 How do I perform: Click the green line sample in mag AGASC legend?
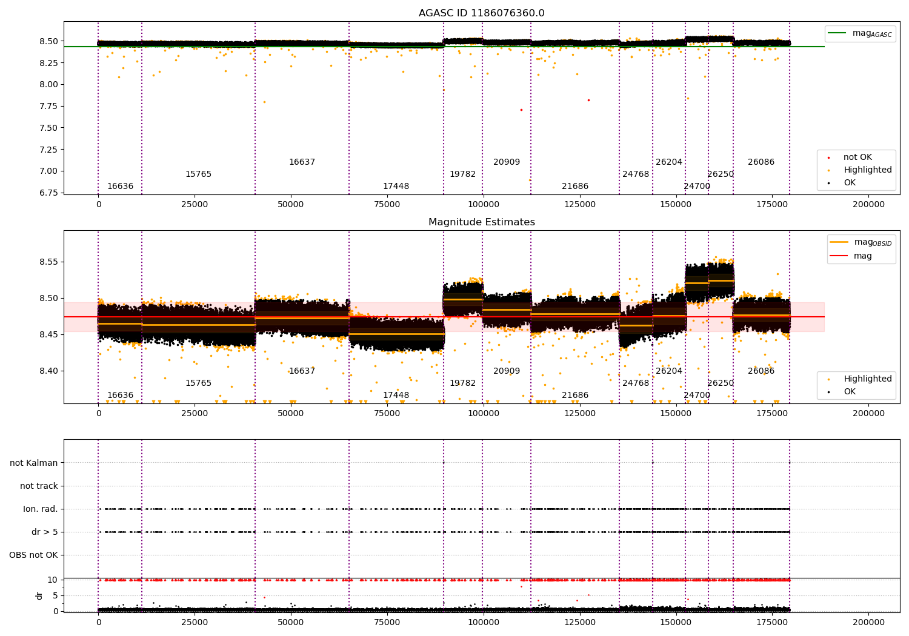[x=837, y=33]
